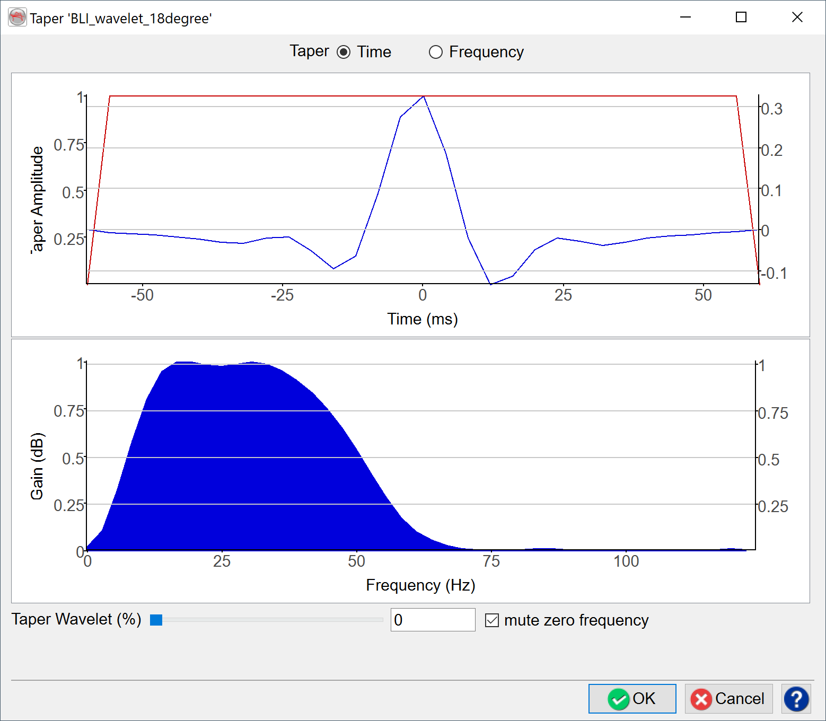Focus the Taper Wavelet percentage input field
Viewport: 826px width, 721px height.
point(433,620)
